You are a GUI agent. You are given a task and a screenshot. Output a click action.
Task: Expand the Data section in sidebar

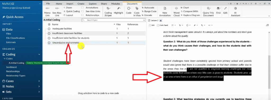(39, 30)
